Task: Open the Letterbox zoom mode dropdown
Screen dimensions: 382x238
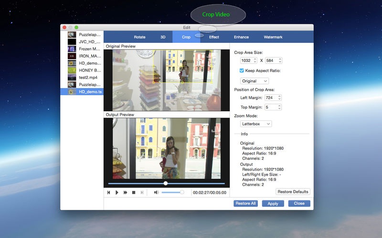Action: click(x=256, y=124)
